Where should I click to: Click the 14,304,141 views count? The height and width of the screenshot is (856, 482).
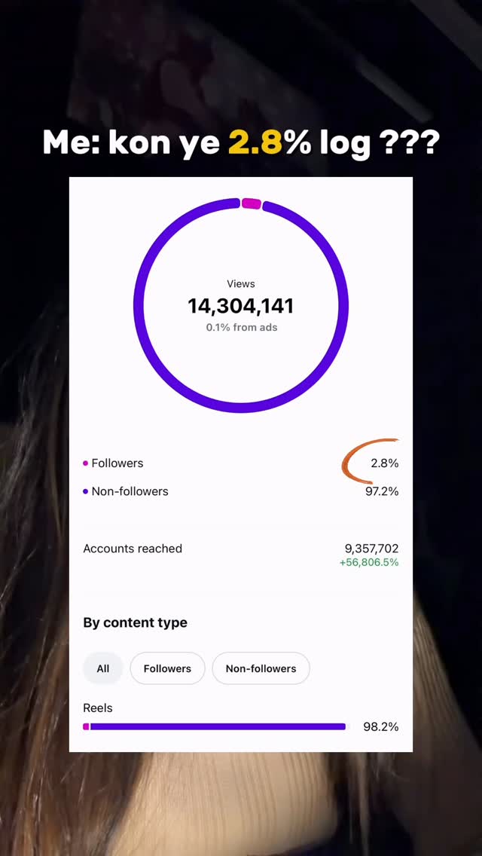(x=241, y=306)
